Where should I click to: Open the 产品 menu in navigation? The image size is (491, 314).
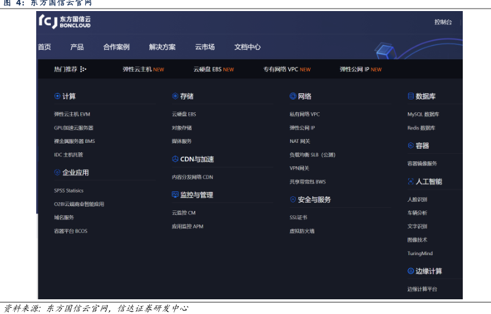77,47
